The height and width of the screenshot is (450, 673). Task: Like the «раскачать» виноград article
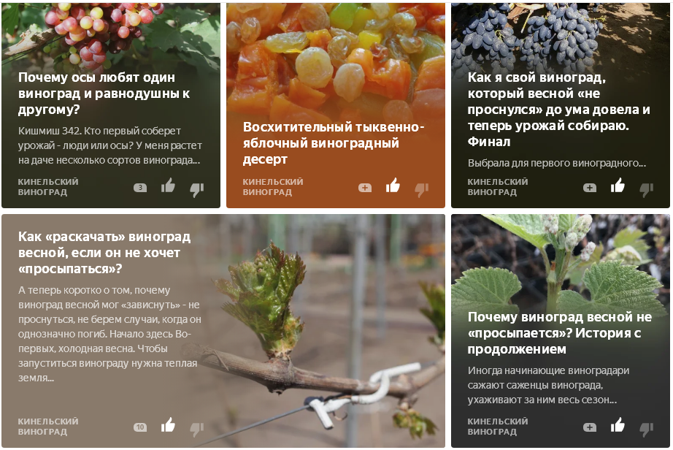pyautogui.click(x=168, y=425)
